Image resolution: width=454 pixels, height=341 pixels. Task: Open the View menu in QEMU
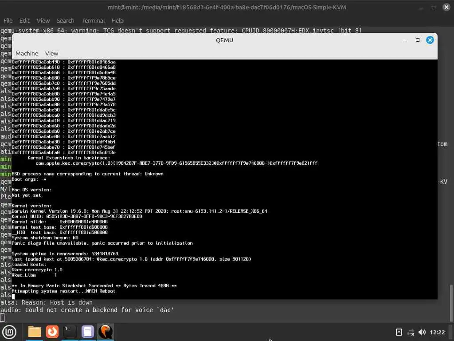coord(51,53)
